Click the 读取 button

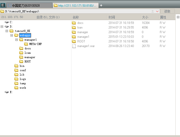[167, 11]
